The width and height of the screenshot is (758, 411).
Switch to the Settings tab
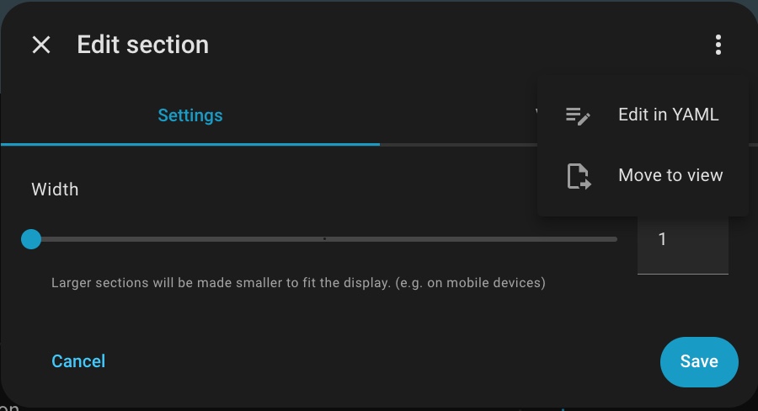tap(190, 115)
